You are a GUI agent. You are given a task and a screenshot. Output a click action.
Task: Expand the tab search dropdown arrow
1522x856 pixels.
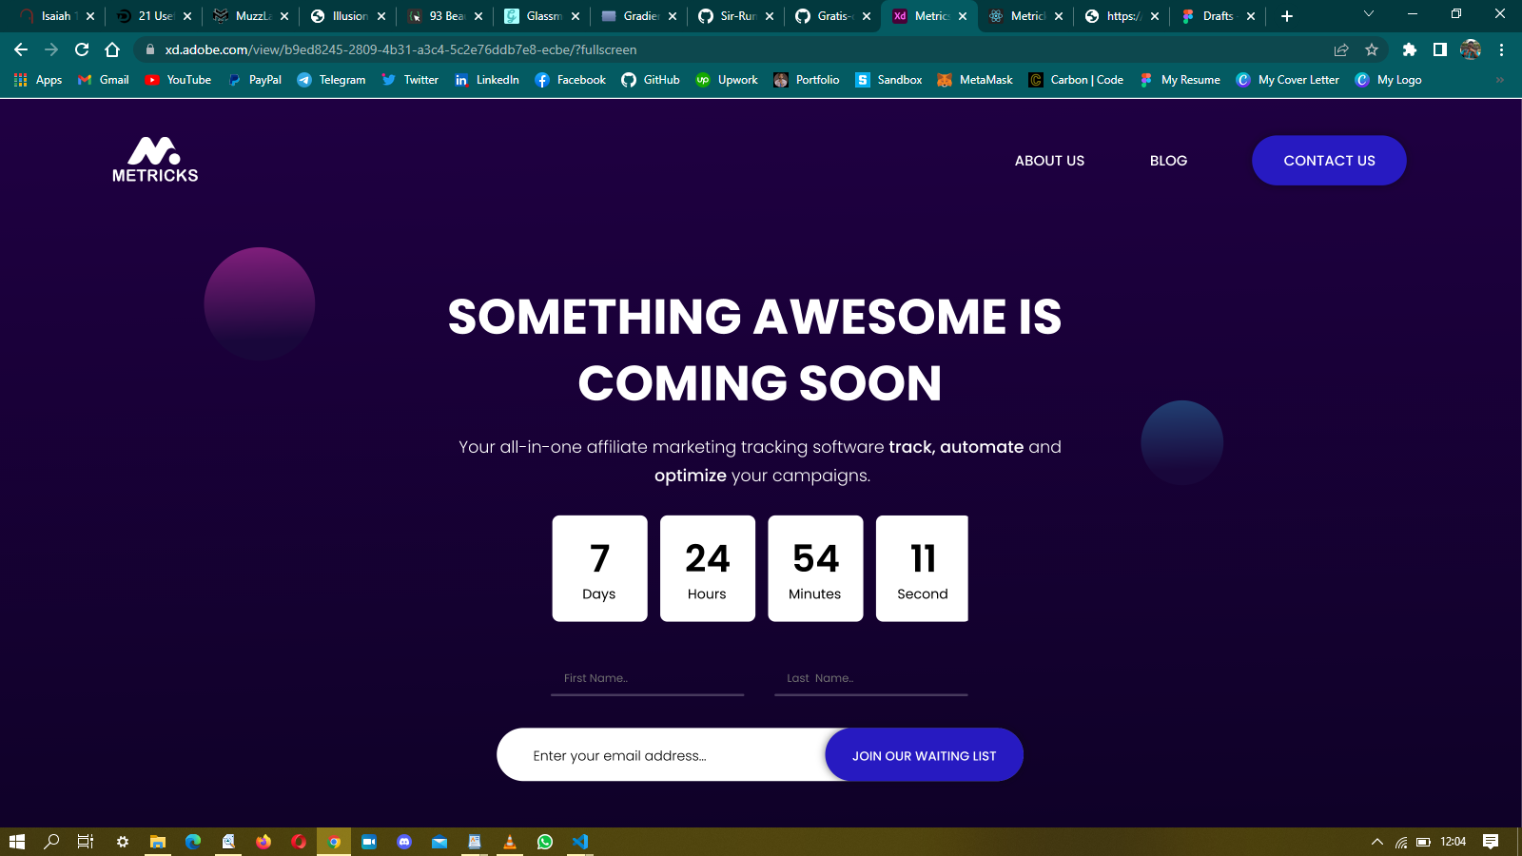pyautogui.click(x=1369, y=14)
